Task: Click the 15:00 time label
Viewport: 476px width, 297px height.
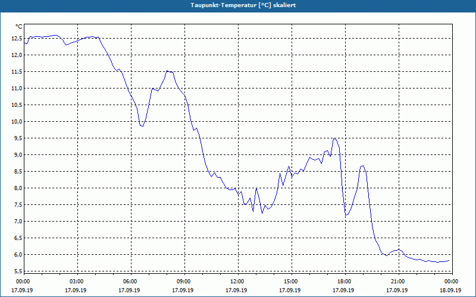Action: tap(292, 282)
